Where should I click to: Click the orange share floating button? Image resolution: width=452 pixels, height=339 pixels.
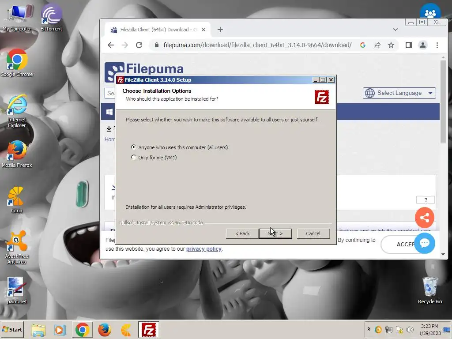tap(424, 218)
